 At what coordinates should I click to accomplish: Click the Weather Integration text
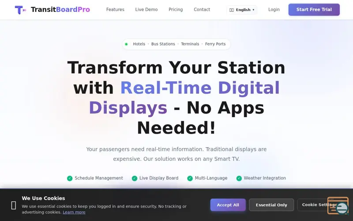click(x=265, y=178)
